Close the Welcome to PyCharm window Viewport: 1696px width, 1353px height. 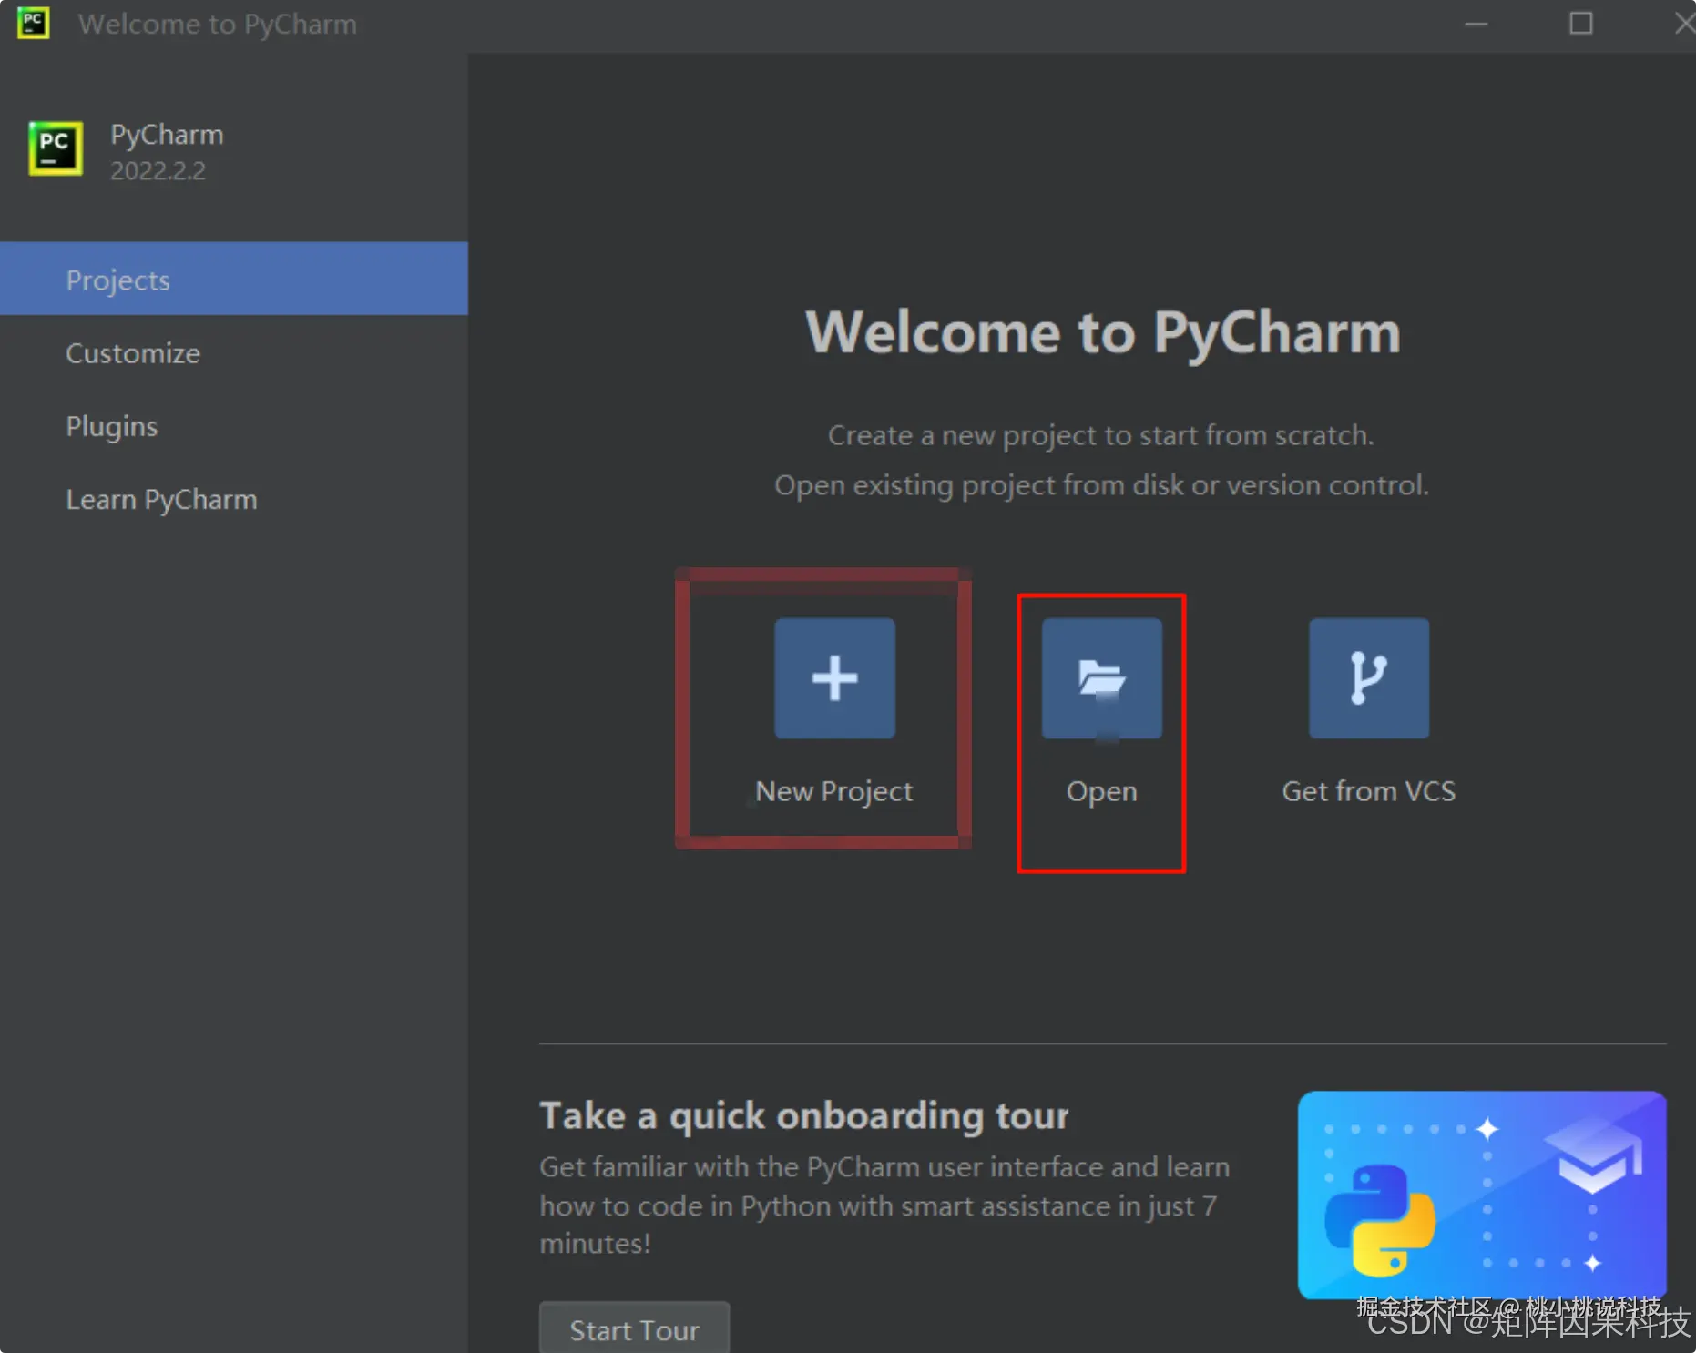pyautogui.click(x=1684, y=24)
